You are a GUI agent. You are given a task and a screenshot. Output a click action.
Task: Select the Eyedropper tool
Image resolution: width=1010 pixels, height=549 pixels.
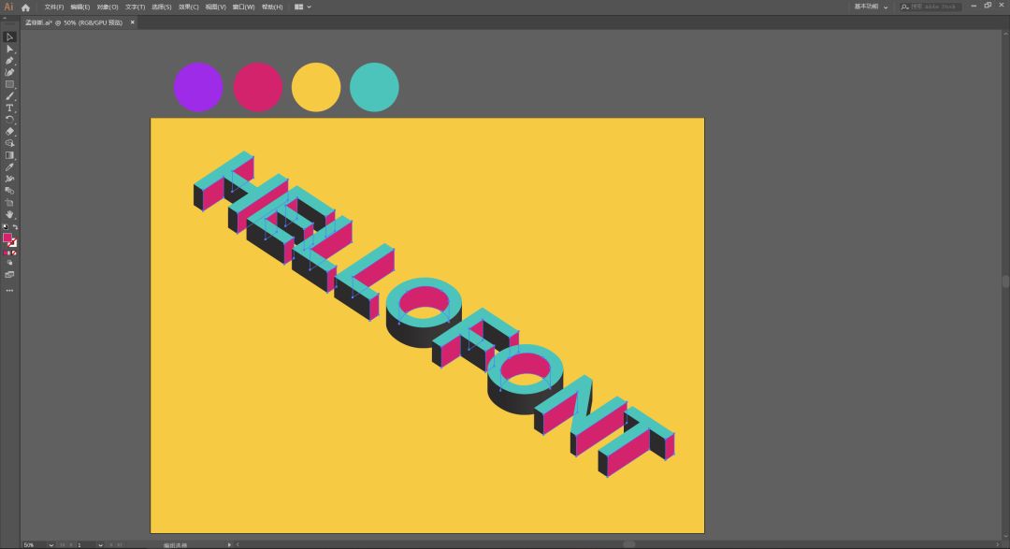pyautogui.click(x=9, y=167)
